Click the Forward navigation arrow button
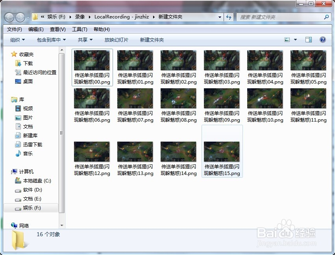 [x=20, y=17]
